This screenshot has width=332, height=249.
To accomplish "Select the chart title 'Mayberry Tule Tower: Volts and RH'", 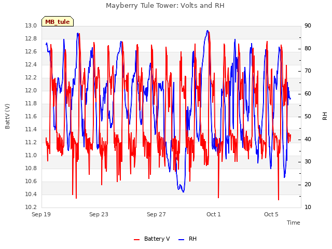I will point(165,5).
